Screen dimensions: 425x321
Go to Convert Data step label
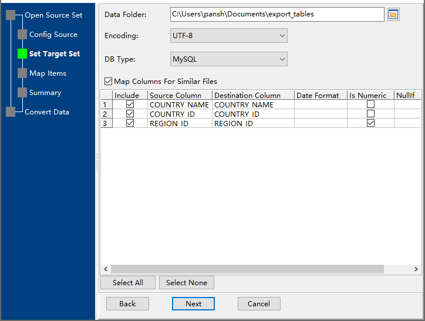(x=47, y=112)
